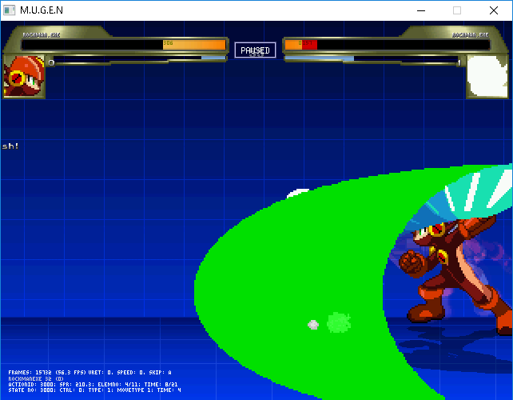Screen dimensions: 513x400
Task: Click the "CTRL: 0" debug value
Action: tap(72, 390)
